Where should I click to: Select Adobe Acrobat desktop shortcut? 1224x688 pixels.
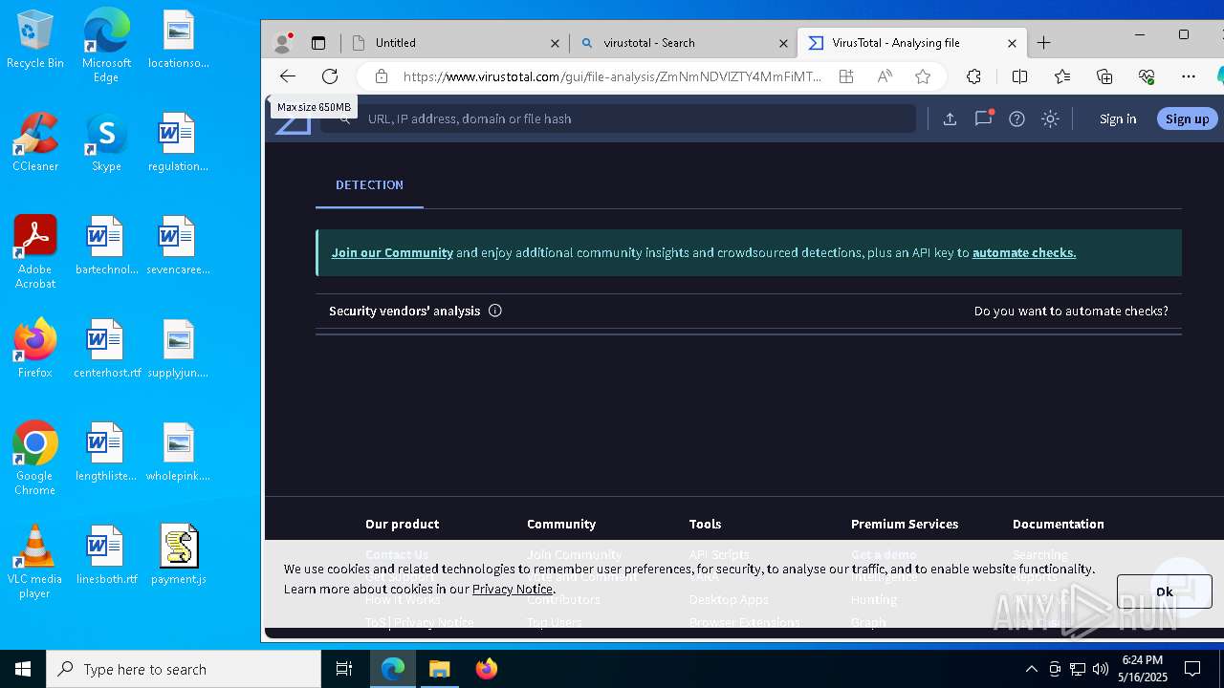[x=35, y=252]
